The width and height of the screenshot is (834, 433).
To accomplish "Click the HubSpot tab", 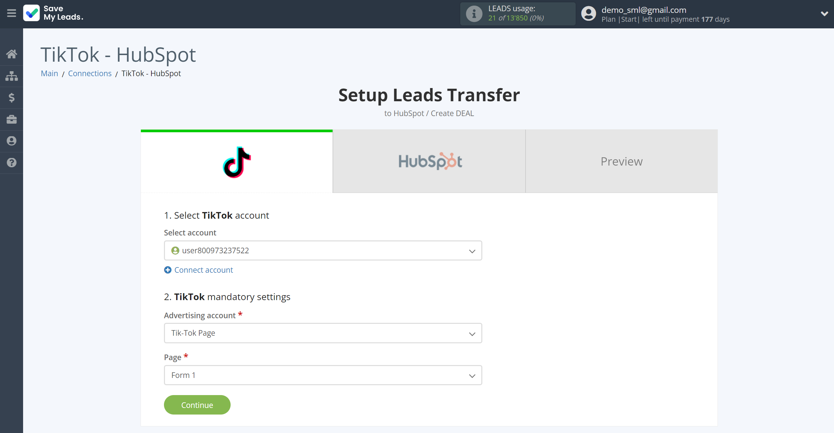I will click(429, 161).
